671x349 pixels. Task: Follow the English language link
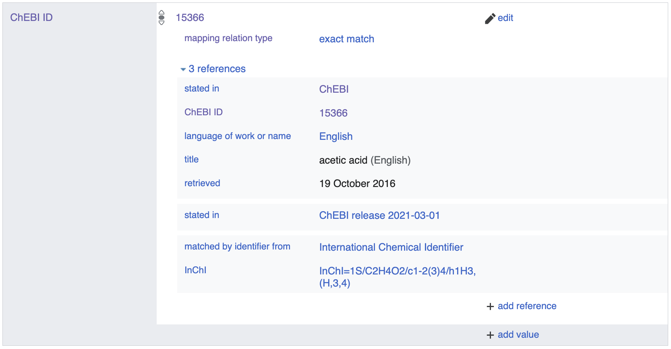pyautogui.click(x=336, y=137)
